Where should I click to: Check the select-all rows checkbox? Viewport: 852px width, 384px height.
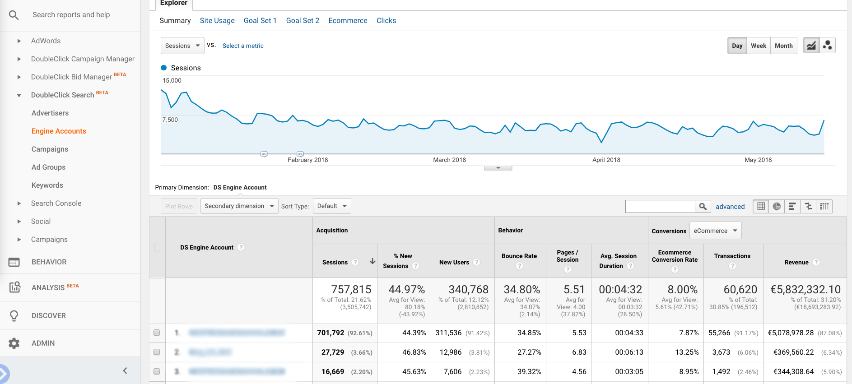[x=158, y=247]
